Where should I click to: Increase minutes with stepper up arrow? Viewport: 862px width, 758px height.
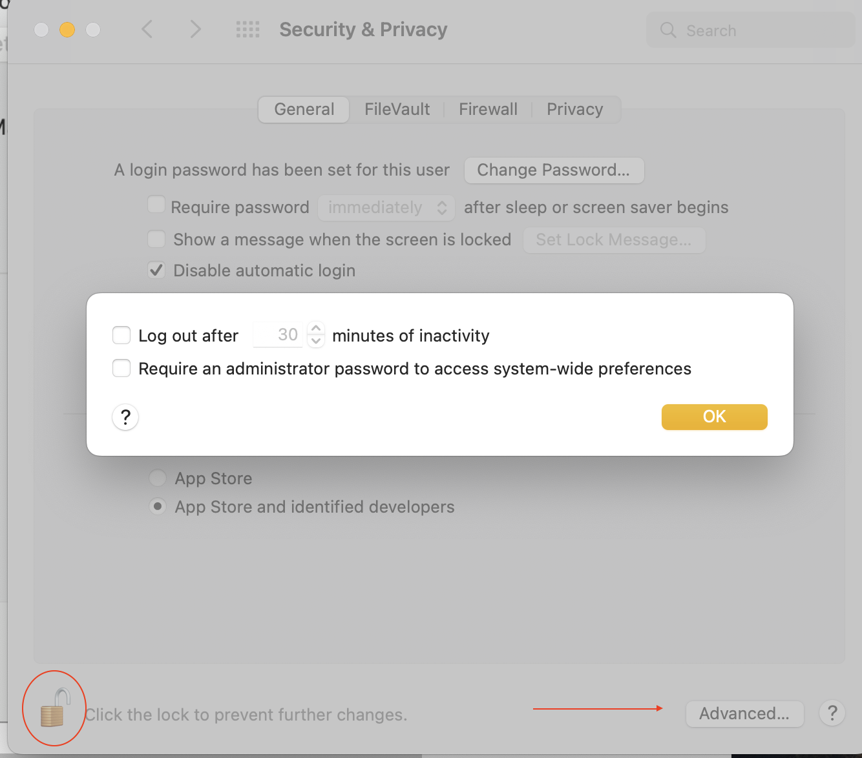tap(316, 328)
